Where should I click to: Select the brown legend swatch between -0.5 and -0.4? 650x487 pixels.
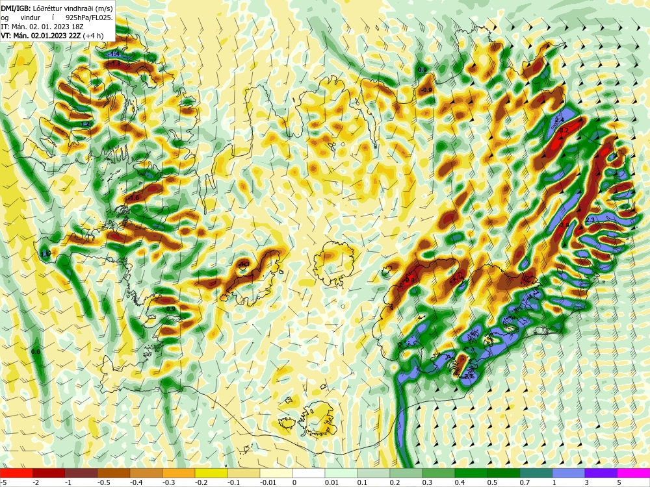point(114,473)
